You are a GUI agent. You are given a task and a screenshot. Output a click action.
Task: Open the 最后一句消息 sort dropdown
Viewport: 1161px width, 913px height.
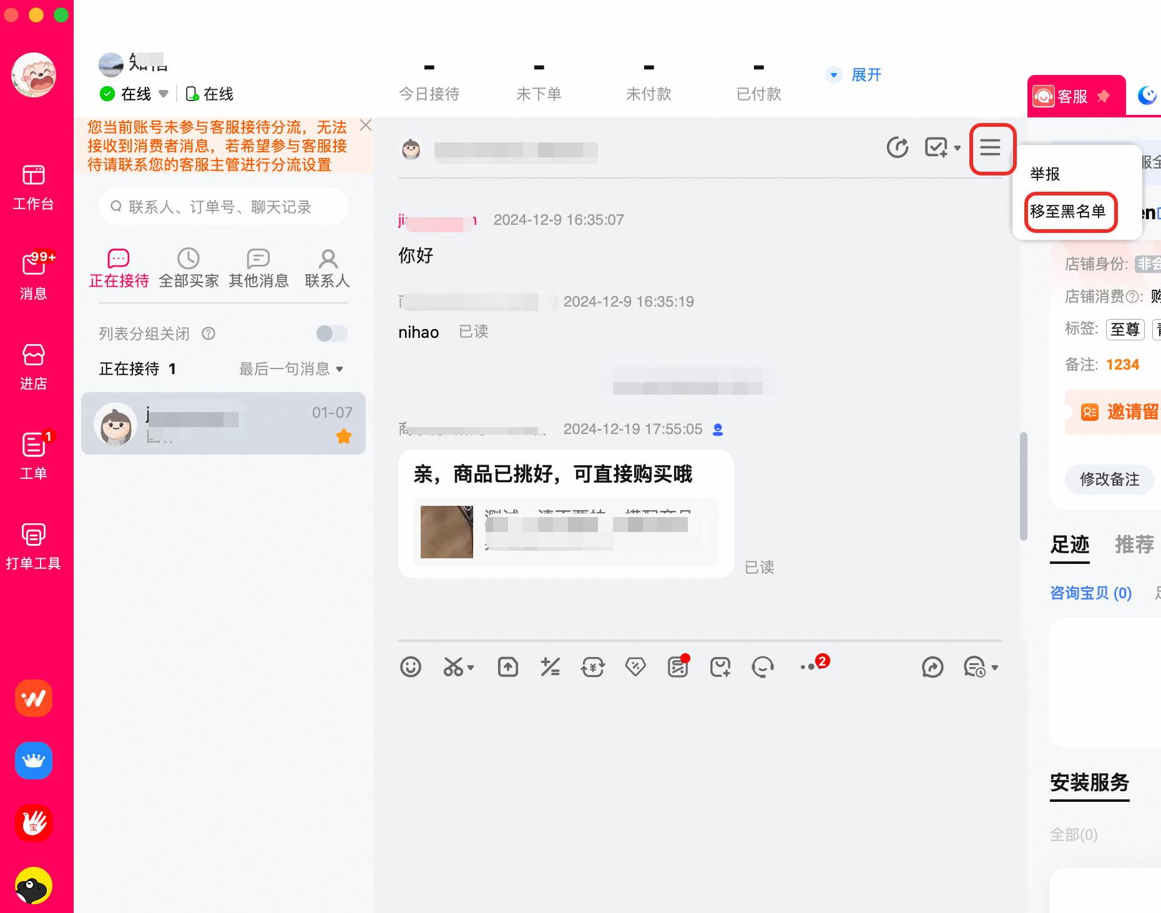point(291,369)
